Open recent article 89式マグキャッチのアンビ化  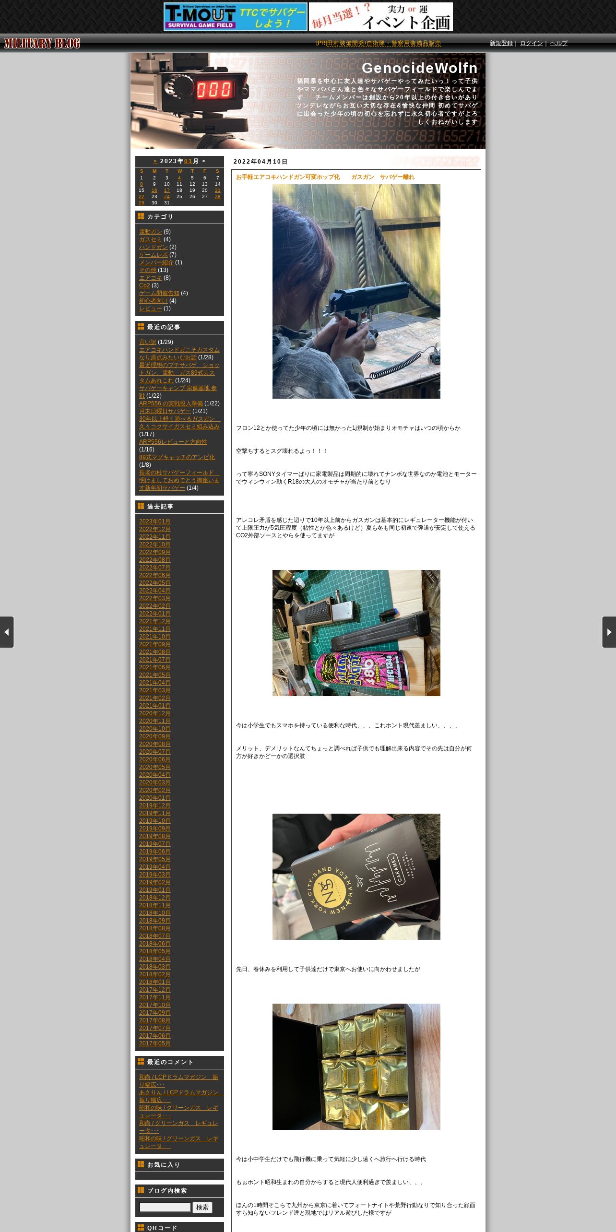point(177,457)
